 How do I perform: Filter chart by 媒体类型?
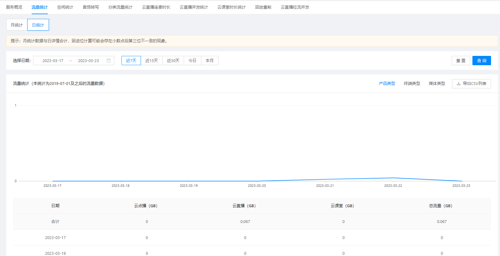[x=437, y=83]
